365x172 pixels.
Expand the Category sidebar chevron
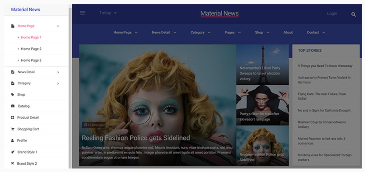coord(58,83)
